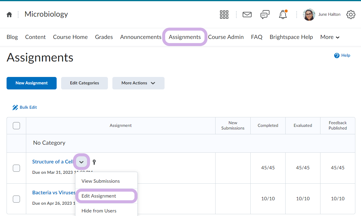This screenshot has height=216, width=361.
Task: Toggle the select-all checkbox in table header
Action: pyautogui.click(x=16, y=126)
